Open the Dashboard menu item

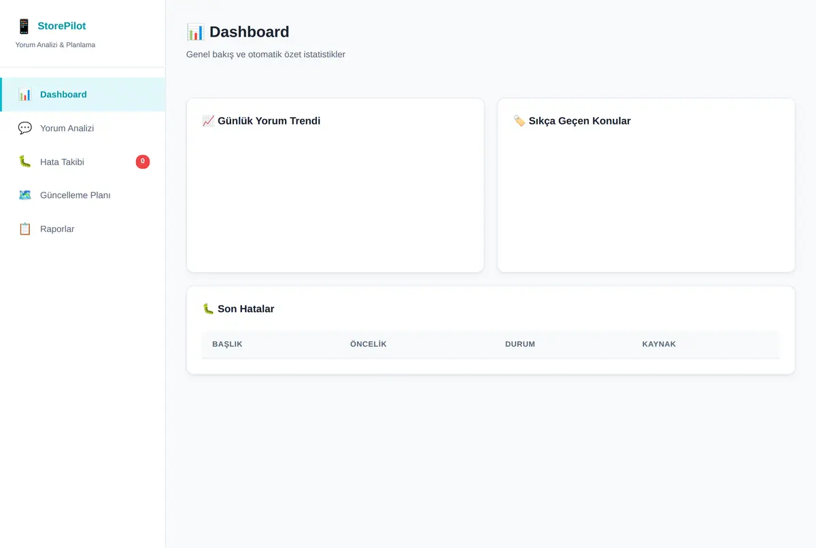point(83,95)
